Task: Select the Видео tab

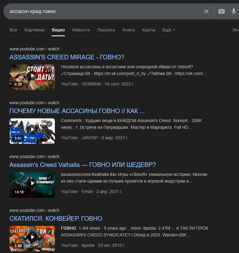Action: [59, 30]
